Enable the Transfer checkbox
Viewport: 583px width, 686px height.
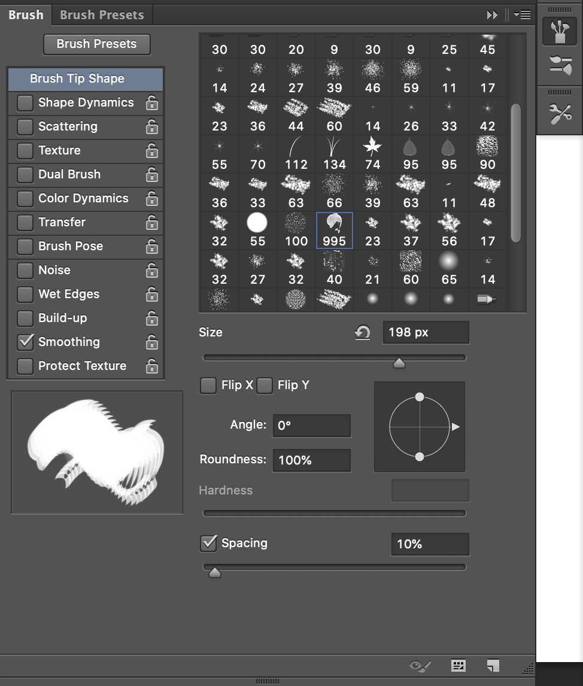coord(25,222)
